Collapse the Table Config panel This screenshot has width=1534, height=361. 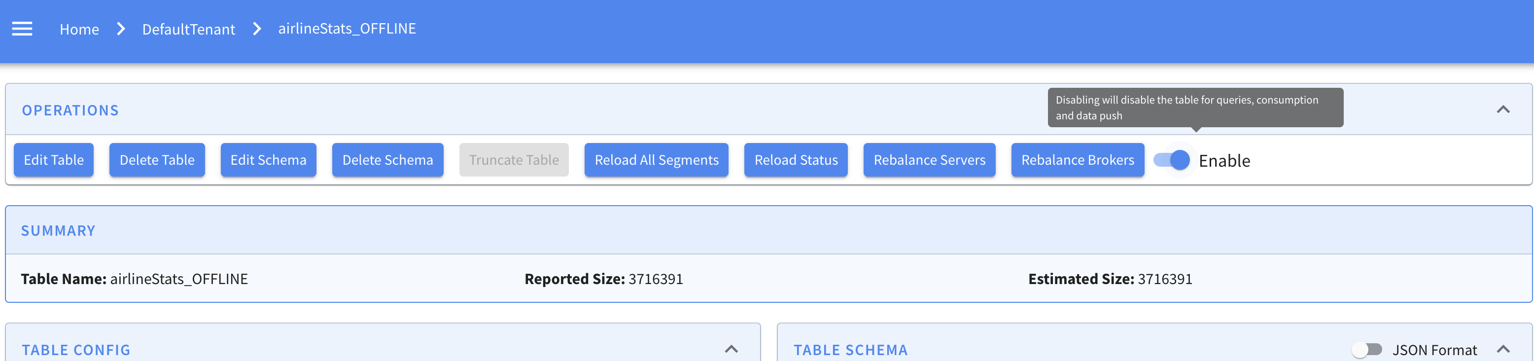pos(732,350)
